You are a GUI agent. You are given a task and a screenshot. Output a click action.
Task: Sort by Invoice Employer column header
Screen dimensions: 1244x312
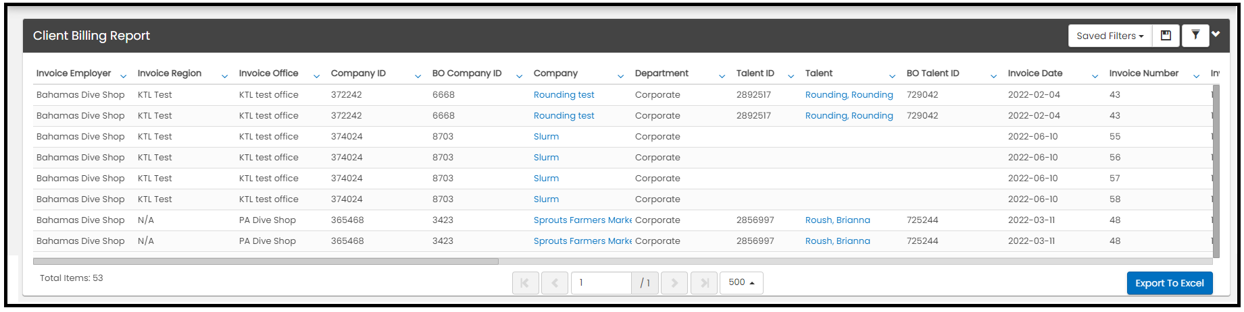click(x=74, y=73)
